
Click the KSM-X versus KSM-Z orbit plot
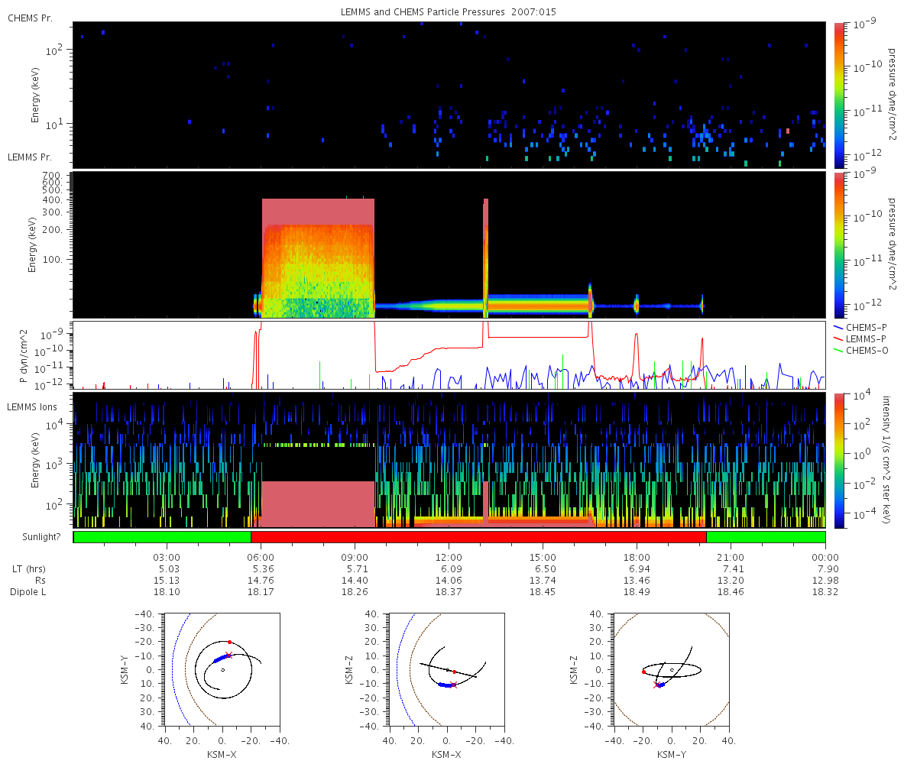pos(447,669)
